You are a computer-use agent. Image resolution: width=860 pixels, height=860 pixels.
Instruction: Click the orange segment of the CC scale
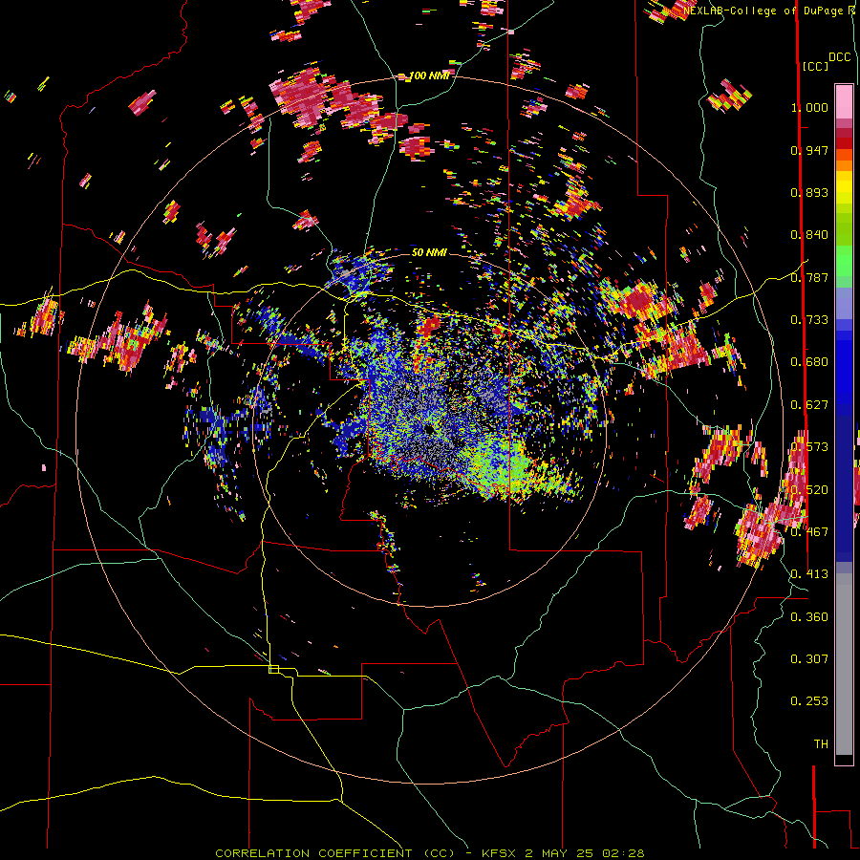click(x=844, y=165)
